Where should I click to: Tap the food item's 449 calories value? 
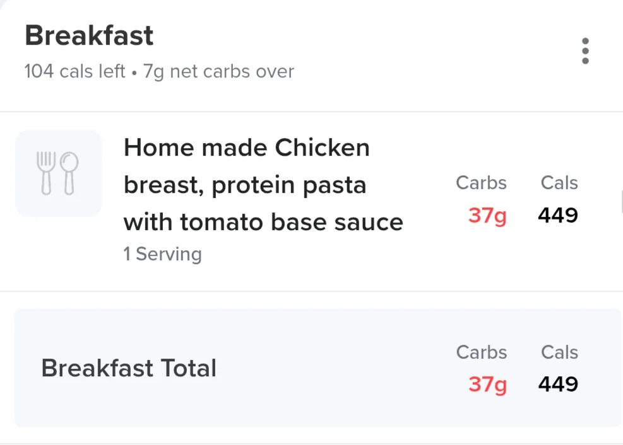click(558, 216)
